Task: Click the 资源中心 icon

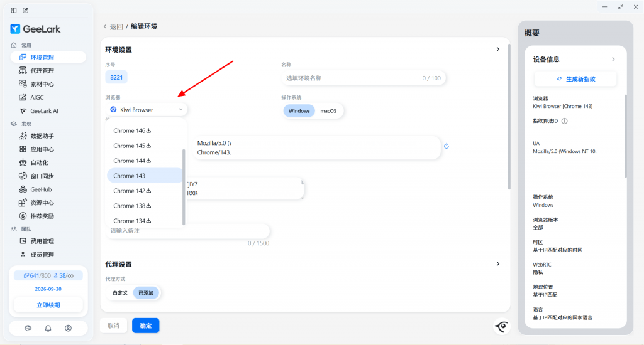Action: point(23,203)
